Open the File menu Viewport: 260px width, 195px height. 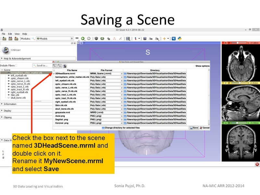click(4, 34)
